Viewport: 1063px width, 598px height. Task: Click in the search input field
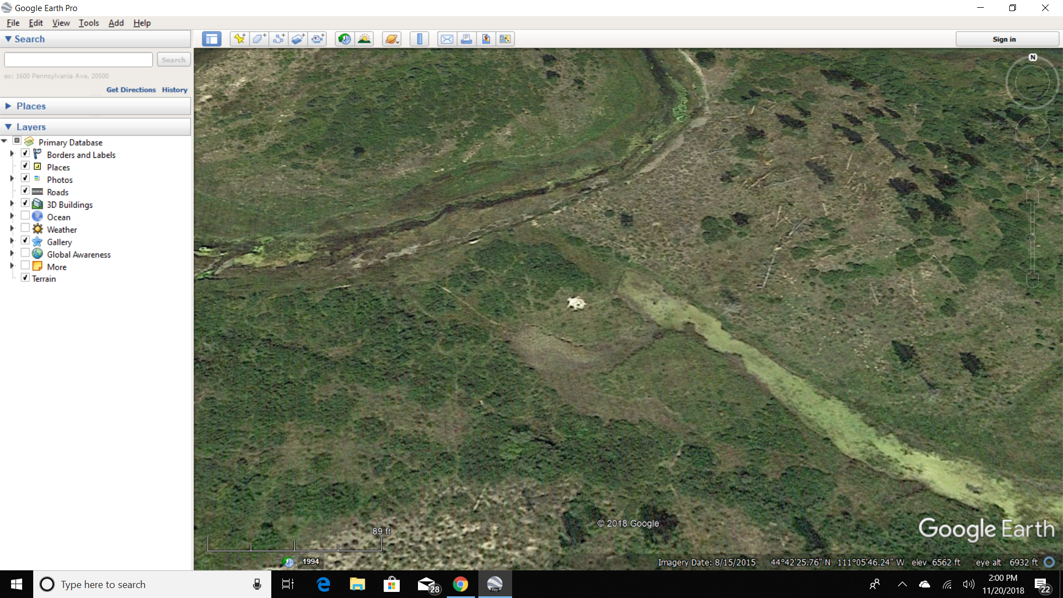pyautogui.click(x=79, y=60)
